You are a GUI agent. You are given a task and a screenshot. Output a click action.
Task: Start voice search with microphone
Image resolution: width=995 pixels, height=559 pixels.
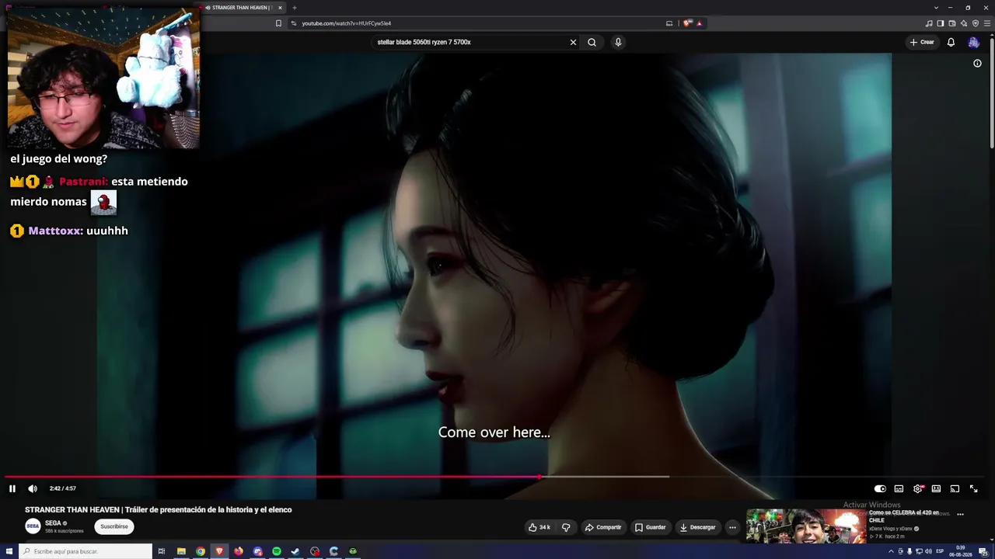click(x=618, y=42)
